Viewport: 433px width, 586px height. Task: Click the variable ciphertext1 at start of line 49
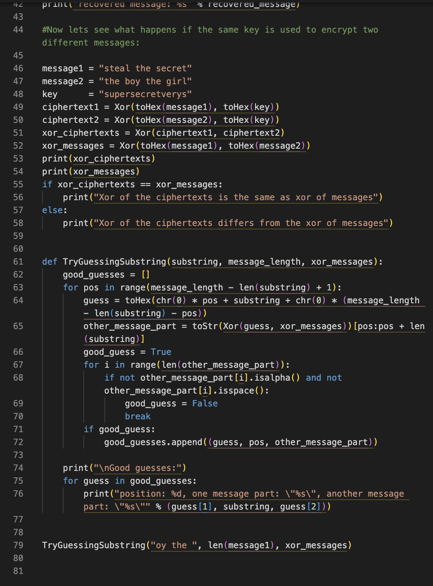coord(70,107)
